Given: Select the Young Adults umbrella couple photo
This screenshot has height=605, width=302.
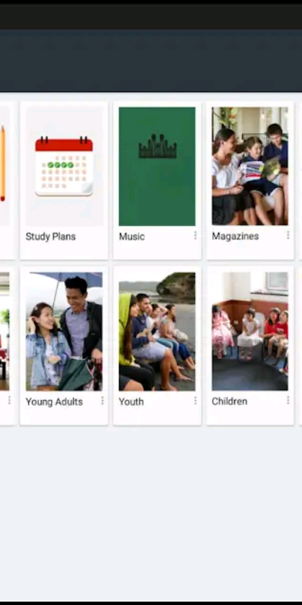Looking at the screenshot, I should click(64, 331).
